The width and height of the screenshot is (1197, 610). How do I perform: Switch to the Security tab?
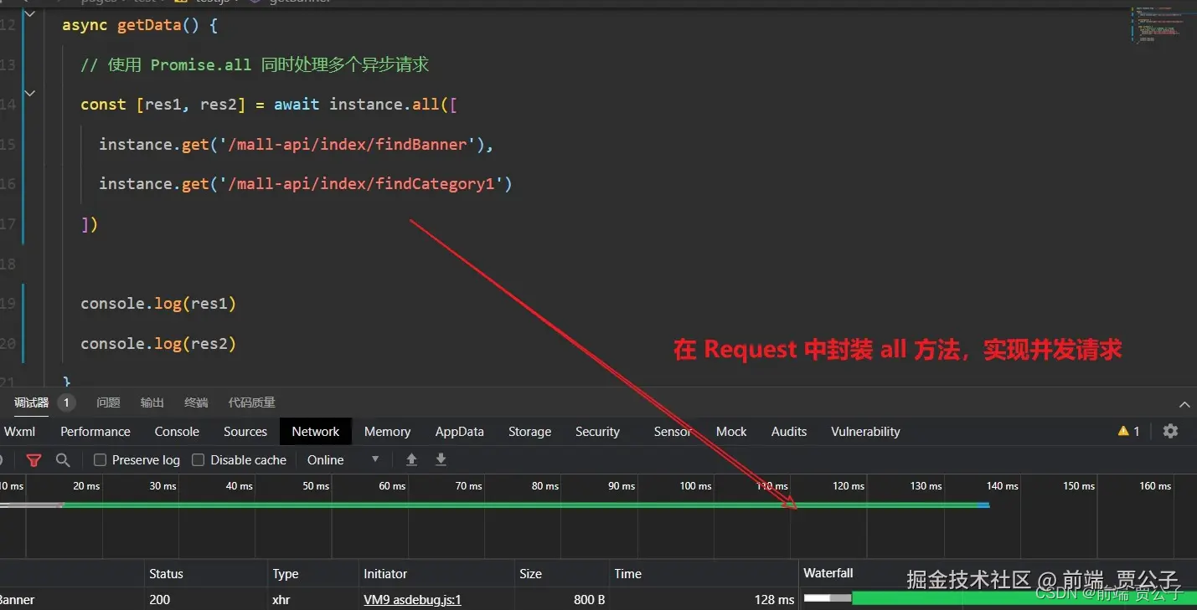coord(597,432)
